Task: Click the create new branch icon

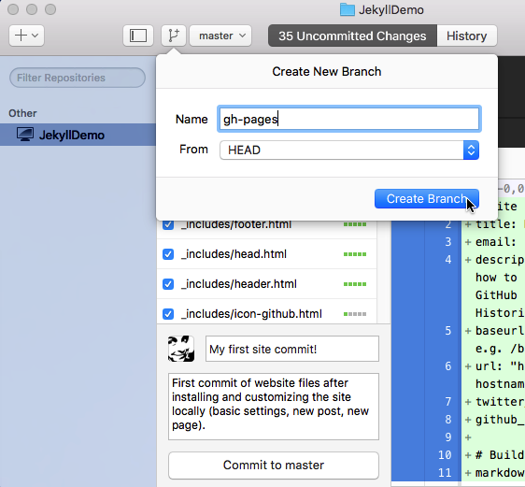Action: tap(174, 36)
